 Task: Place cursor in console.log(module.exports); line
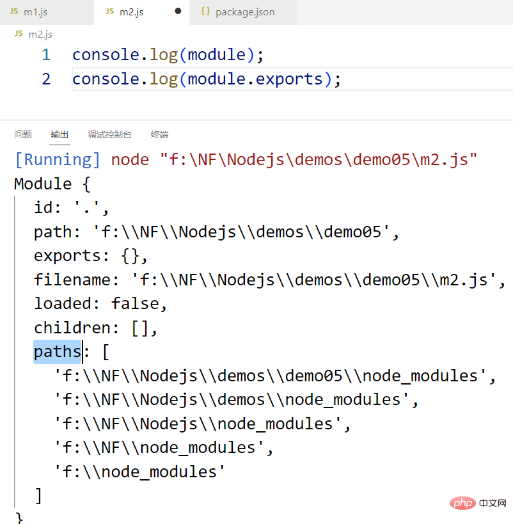207,79
